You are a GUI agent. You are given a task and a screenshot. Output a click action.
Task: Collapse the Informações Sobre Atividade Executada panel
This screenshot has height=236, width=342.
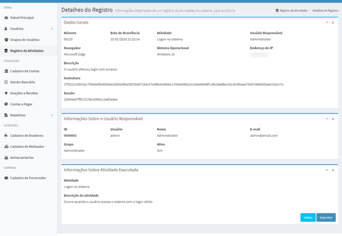pyautogui.click(x=327, y=170)
